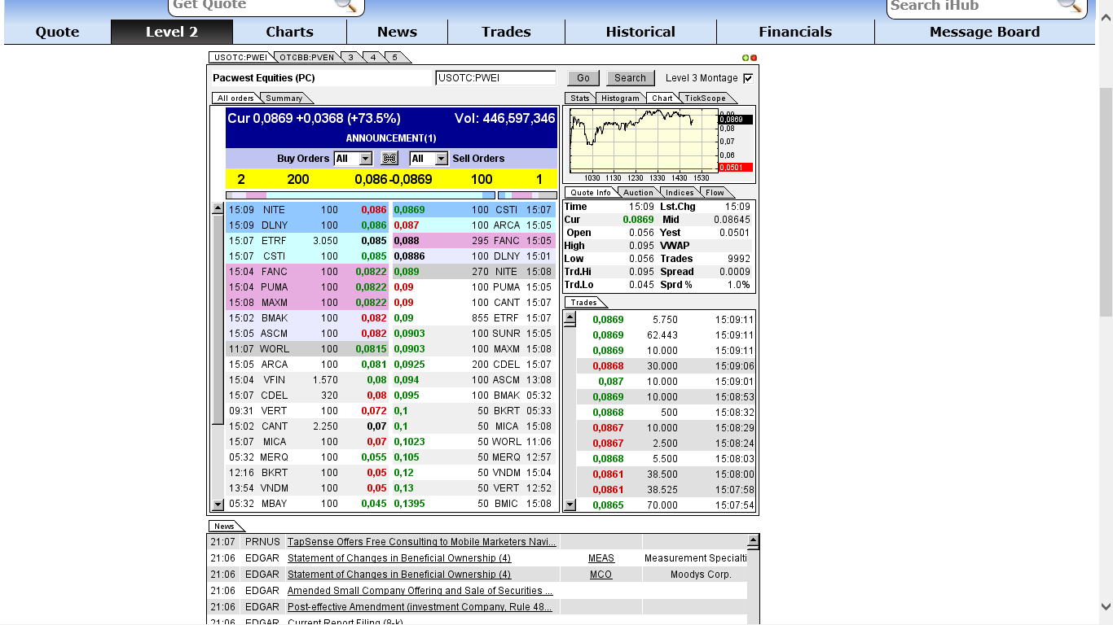The width and height of the screenshot is (1113, 625).
Task: Select the Level 2 tab
Action: click(x=172, y=32)
